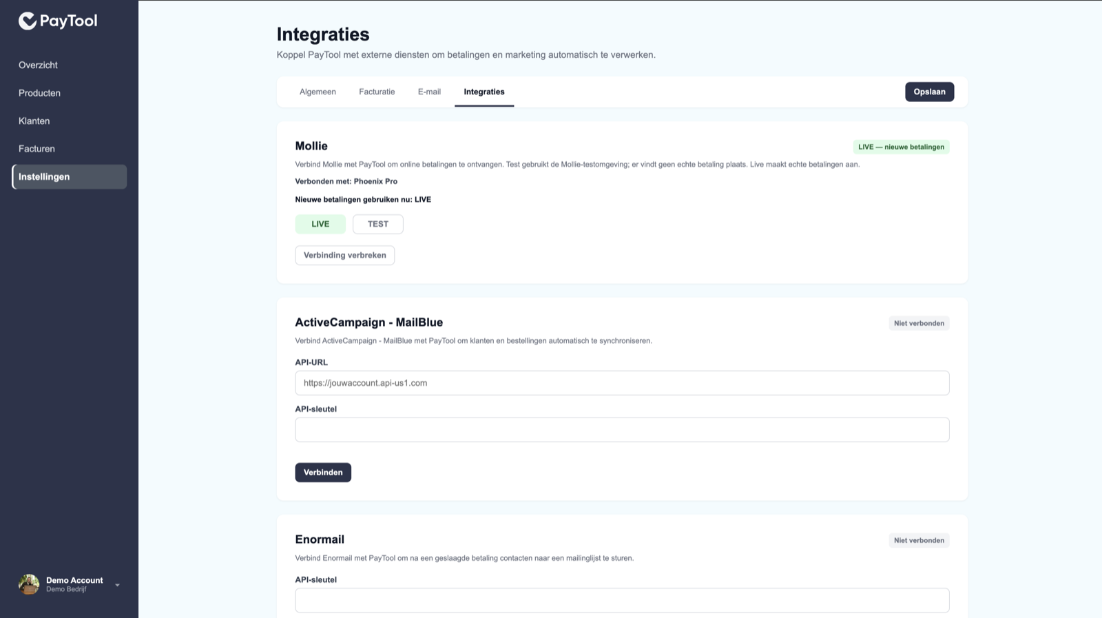Open Facturen in sidebar
1102x618 pixels.
coord(37,149)
